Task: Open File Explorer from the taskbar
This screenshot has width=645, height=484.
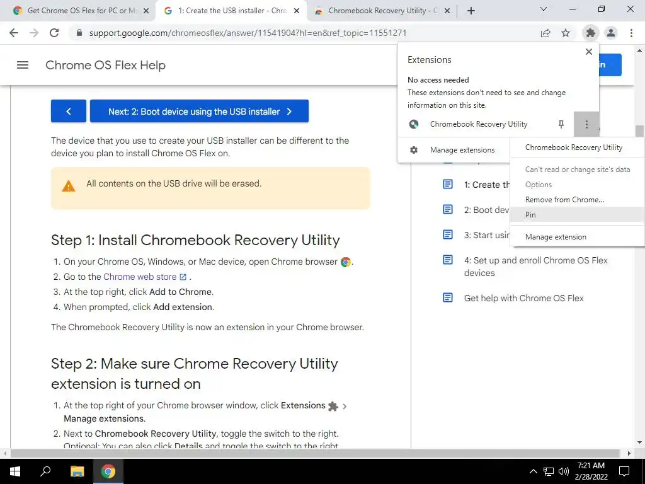Action: 77,471
